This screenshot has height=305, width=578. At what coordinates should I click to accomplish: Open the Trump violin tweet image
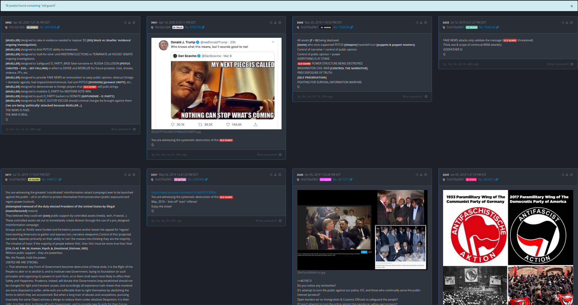[216, 84]
